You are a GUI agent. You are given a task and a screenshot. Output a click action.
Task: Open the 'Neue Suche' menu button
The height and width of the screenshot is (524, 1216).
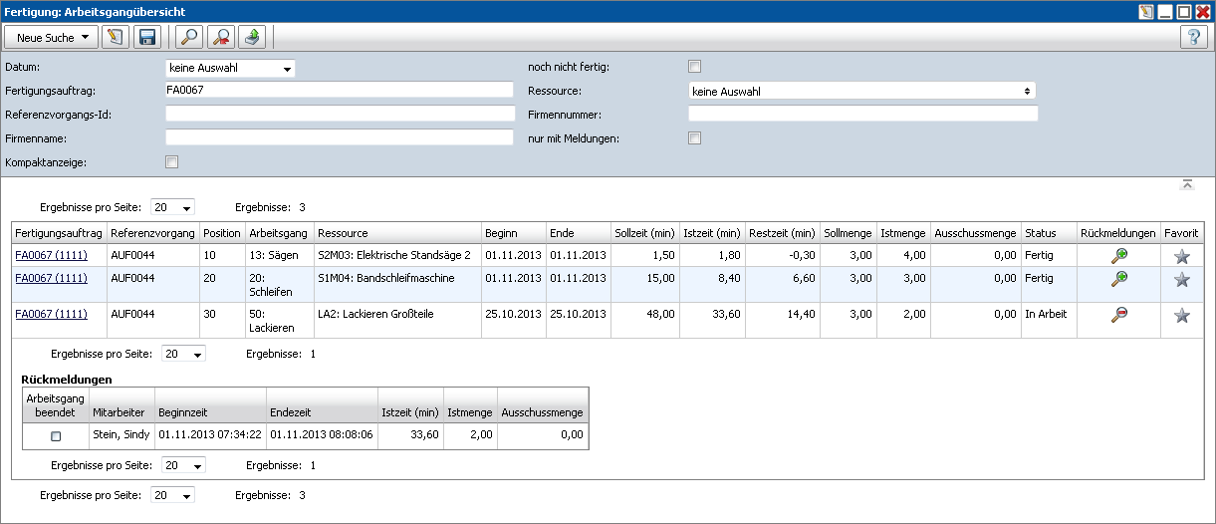click(51, 38)
